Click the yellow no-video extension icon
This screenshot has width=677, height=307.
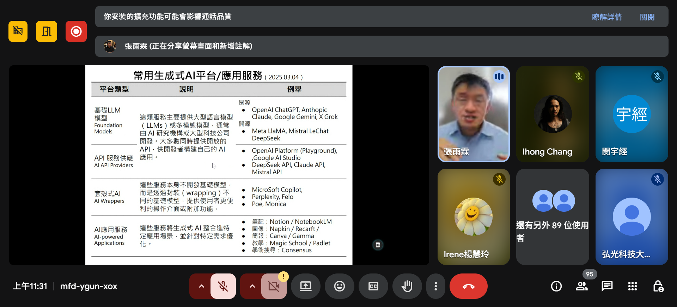pos(18,31)
